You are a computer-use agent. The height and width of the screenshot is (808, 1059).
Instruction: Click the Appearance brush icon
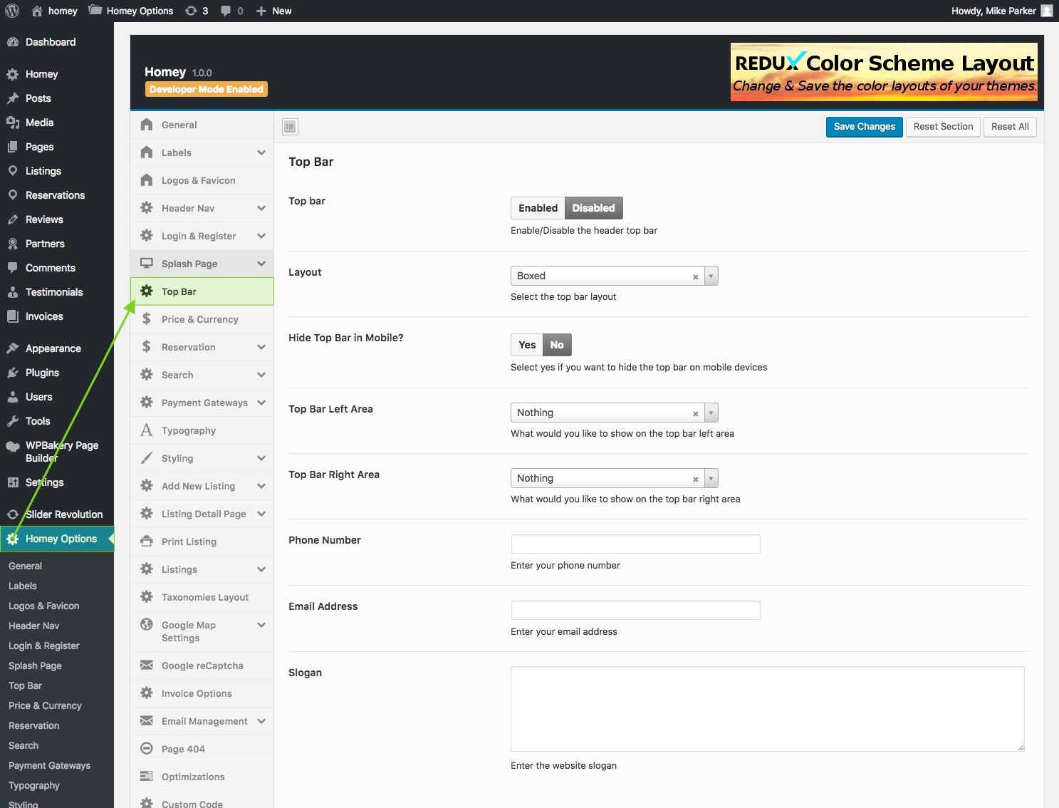(x=12, y=348)
